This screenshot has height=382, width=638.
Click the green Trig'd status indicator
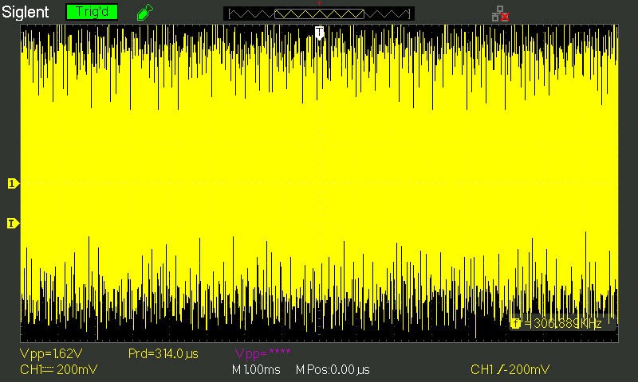point(92,12)
